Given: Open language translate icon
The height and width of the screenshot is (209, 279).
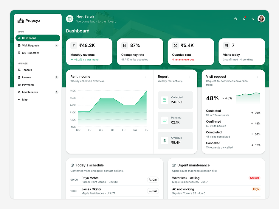Looking at the screenshot, I should click(253, 19).
